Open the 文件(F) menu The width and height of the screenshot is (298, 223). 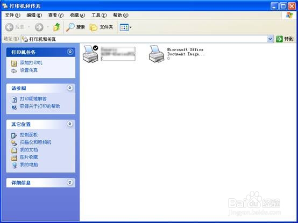point(12,15)
